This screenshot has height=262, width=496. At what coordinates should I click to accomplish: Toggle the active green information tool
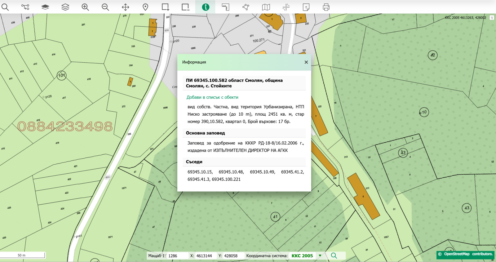click(x=205, y=7)
